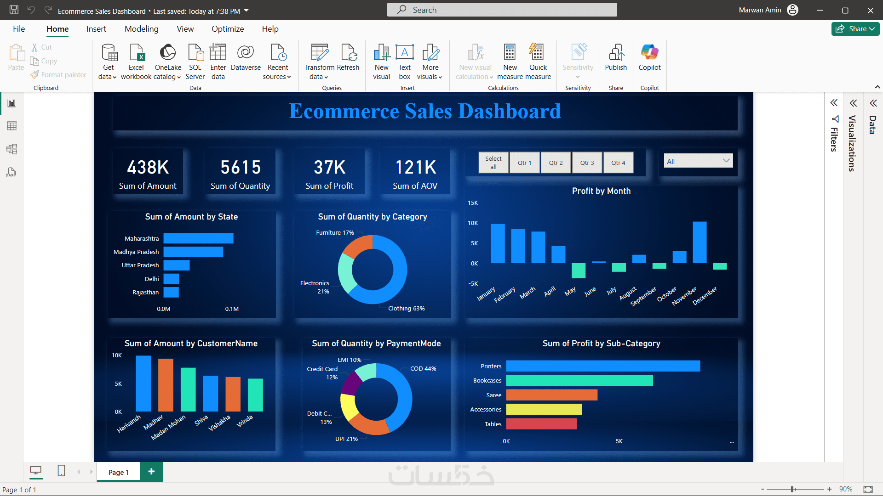Click the Excel workbook icon

click(x=137, y=53)
